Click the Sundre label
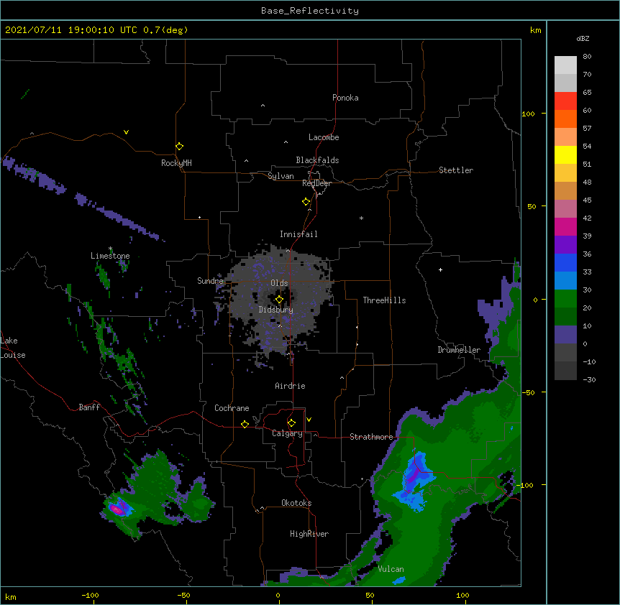 [210, 281]
